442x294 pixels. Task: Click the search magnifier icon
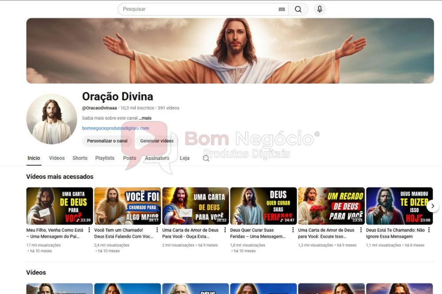tap(298, 9)
